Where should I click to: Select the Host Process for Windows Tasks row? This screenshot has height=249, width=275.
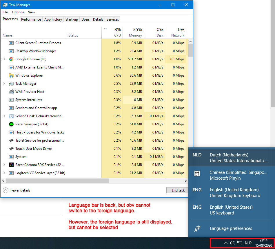click(94, 132)
